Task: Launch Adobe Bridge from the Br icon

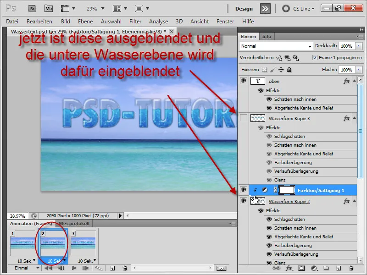Action: [32, 9]
